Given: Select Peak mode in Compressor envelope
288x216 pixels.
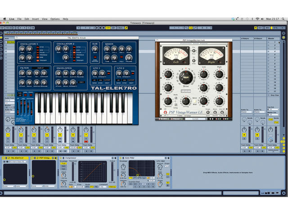Looking at the screenshot, I should coord(63,163).
